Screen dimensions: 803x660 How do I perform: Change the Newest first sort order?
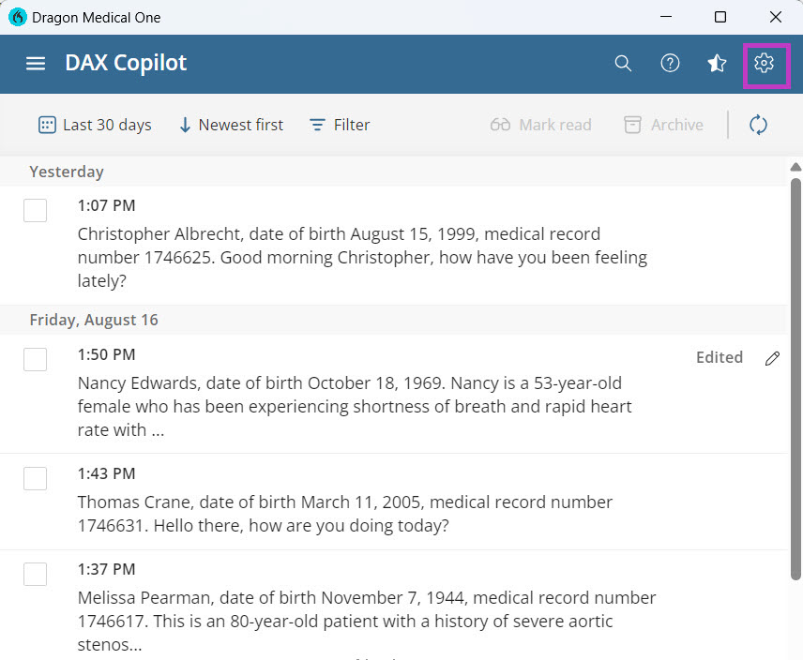231,125
